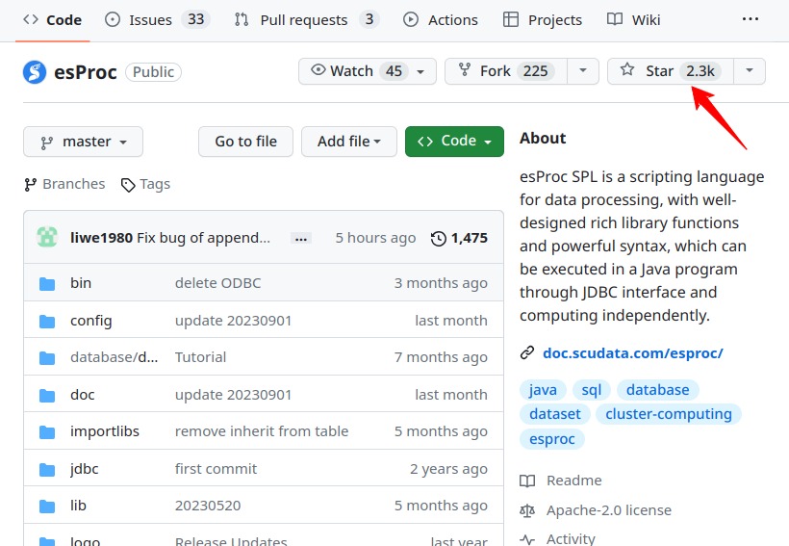The width and height of the screenshot is (789, 546).
Task: Click the Issues count badge 33
Action: coord(195,19)
